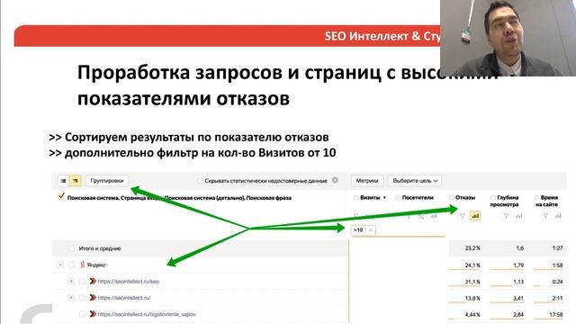
Task: Click info circle next to Визиты header
Action: click(x=355, y=198)
